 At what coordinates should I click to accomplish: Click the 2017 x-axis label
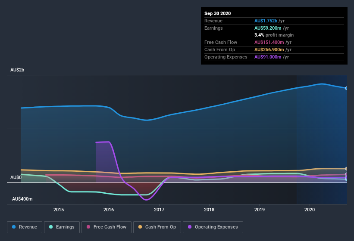coord(159,210)
